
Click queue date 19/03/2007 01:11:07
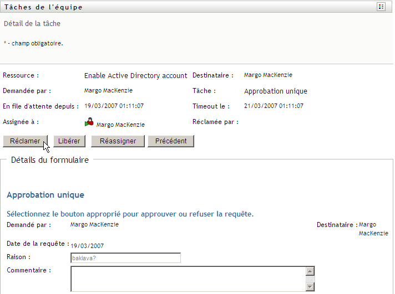click(114, 106)
